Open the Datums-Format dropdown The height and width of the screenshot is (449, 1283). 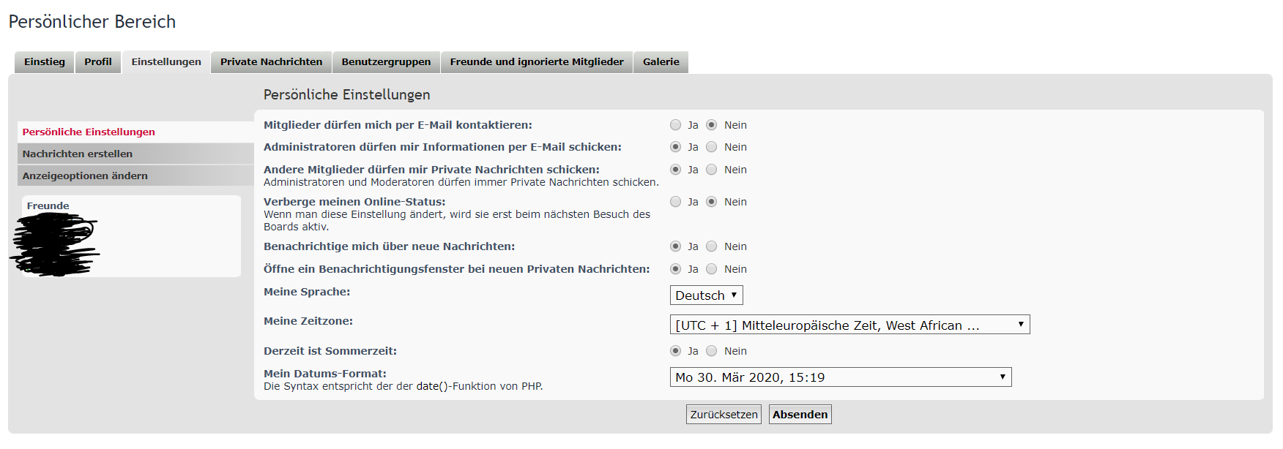[840, 377]
